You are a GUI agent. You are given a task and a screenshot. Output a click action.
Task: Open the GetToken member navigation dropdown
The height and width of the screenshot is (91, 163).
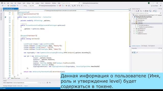click(x=108, y=11)
